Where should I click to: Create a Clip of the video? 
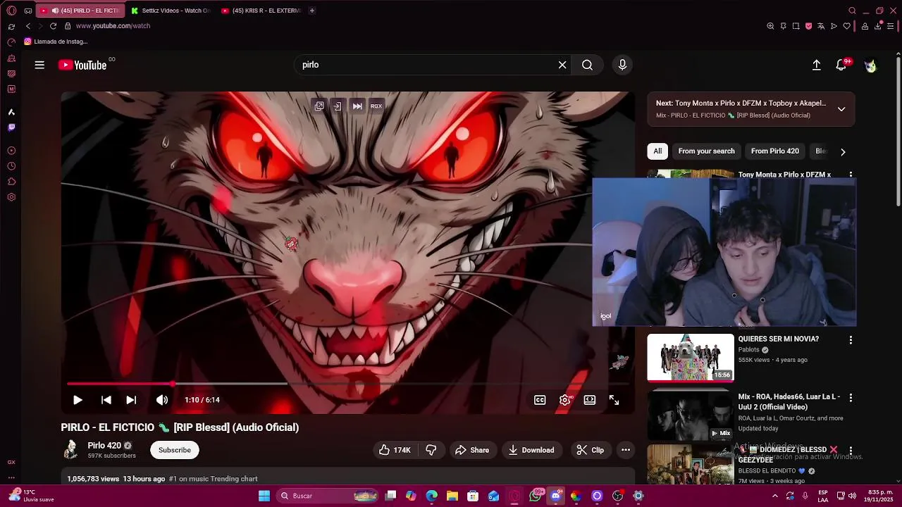(590, 450)
